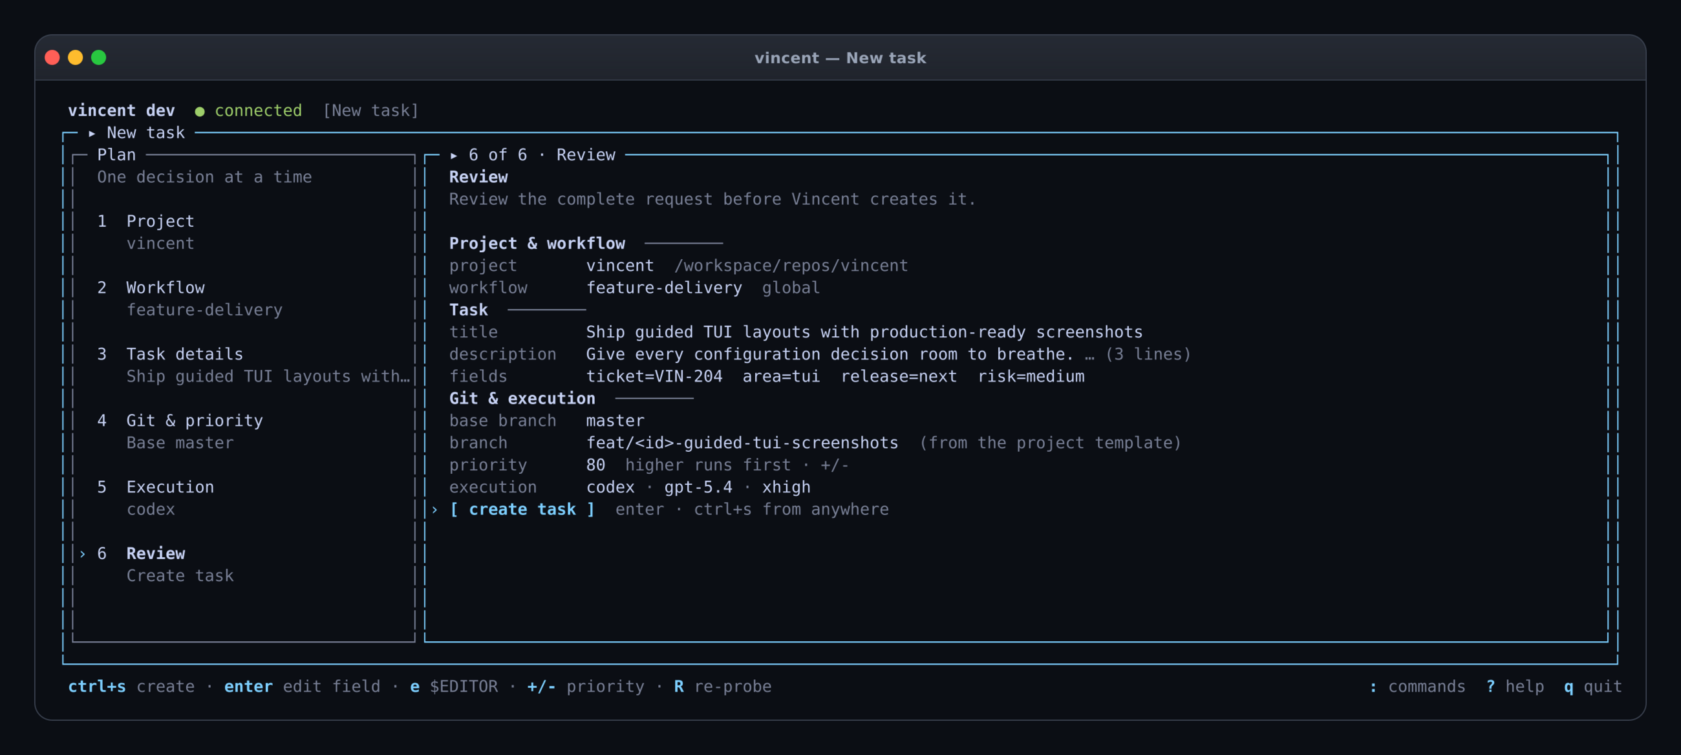Click the +/- priority shortcut in footer
Screen dimensions: 1681x755
pos(585,686)
